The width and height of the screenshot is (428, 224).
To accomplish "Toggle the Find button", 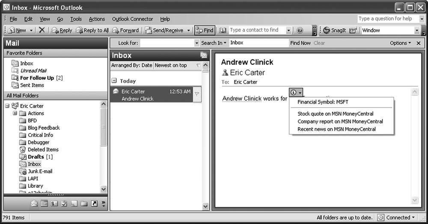I will pos(205,30).
